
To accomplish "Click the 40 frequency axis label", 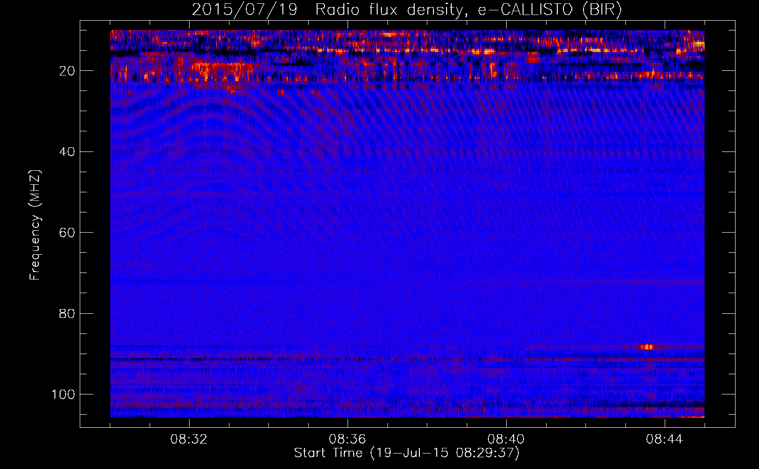I will (x=68, y=151).
